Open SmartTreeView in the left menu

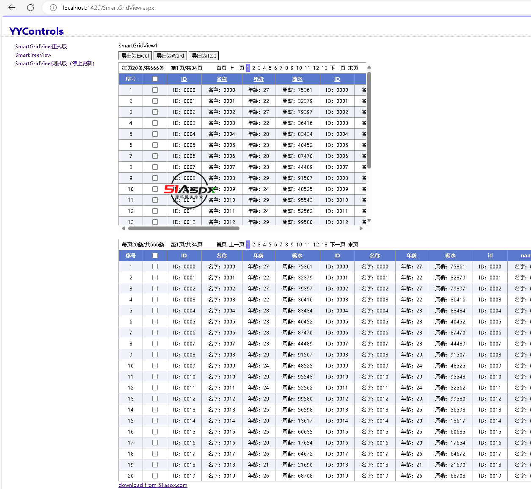pos(33,55)
